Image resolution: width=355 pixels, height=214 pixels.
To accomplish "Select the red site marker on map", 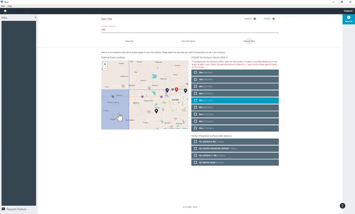I will 176,90.
